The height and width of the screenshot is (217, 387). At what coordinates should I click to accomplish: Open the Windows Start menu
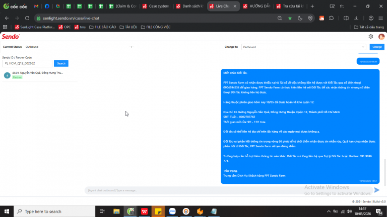point(7,211)
